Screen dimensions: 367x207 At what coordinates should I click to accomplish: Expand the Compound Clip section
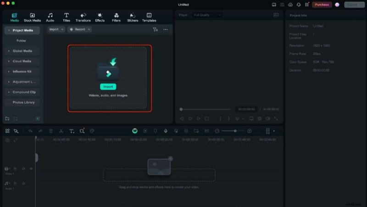(9, 92)
